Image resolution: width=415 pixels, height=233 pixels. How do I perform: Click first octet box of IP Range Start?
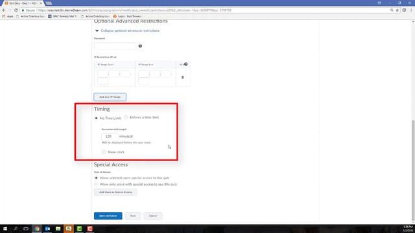[x=102, y=74]
